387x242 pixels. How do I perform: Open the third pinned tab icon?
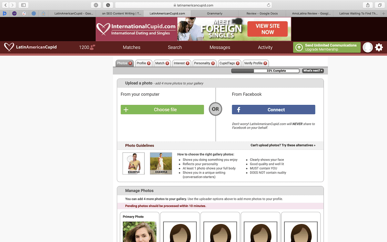24,14
